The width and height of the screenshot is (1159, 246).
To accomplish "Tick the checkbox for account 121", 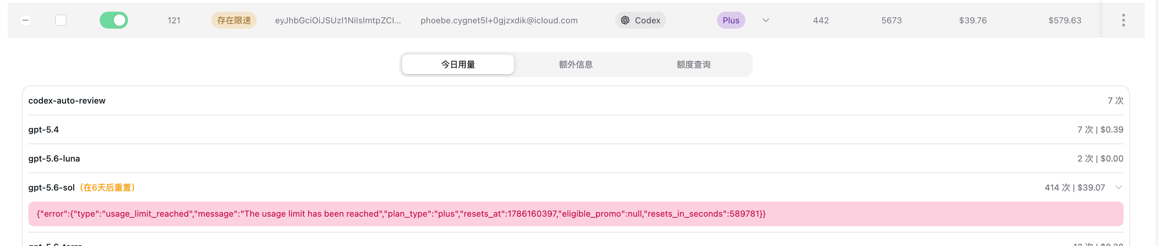I will (x=61, y=20).
